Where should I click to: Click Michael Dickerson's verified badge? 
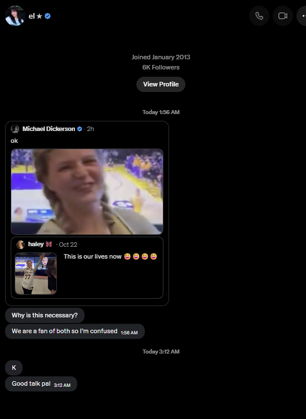pyautogui.click(x=79, y=129)
